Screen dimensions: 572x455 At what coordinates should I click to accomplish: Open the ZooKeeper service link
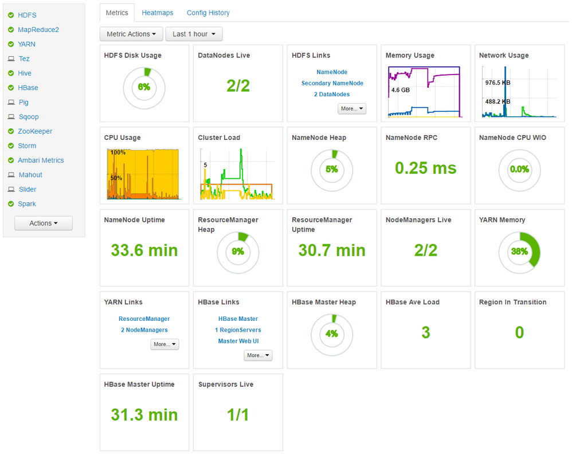click(35, 131)
